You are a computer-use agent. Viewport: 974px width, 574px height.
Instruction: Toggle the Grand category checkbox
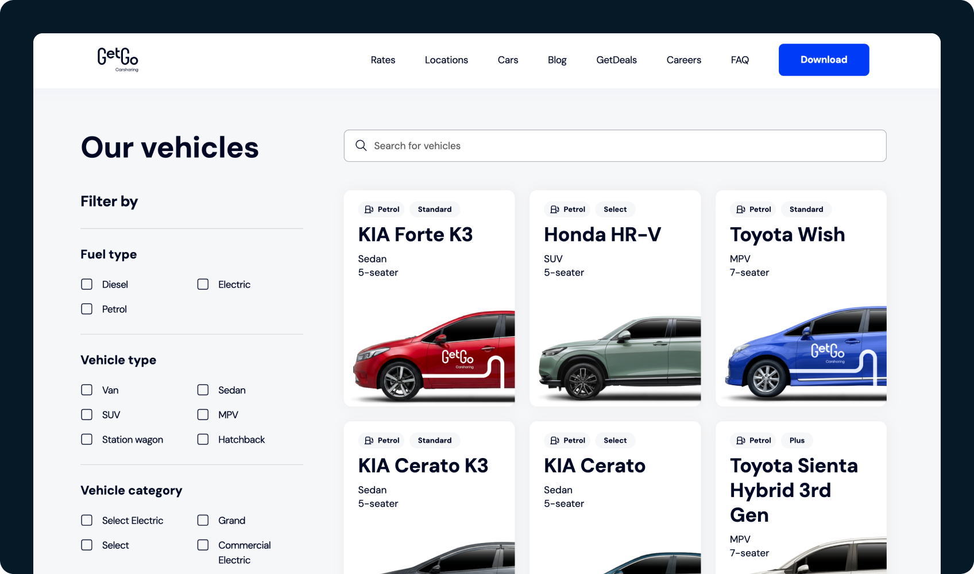(x=203, y=520)
